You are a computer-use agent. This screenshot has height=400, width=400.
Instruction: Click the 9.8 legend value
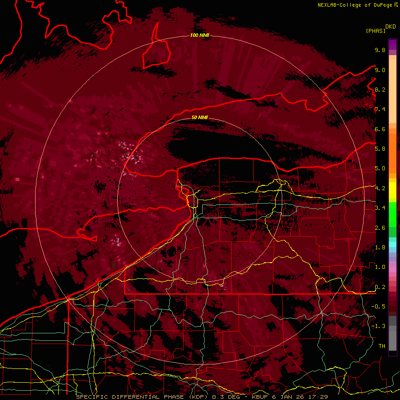[x=380, y=50]
